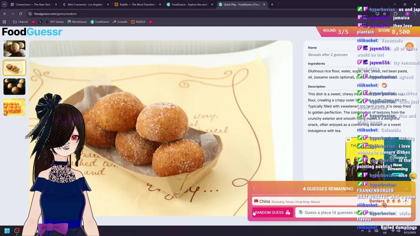Image resolution: width=420 pixels, height=236 pixels.
Task: Click the back chevron in guesses panel
Action: tap(254, 188)
